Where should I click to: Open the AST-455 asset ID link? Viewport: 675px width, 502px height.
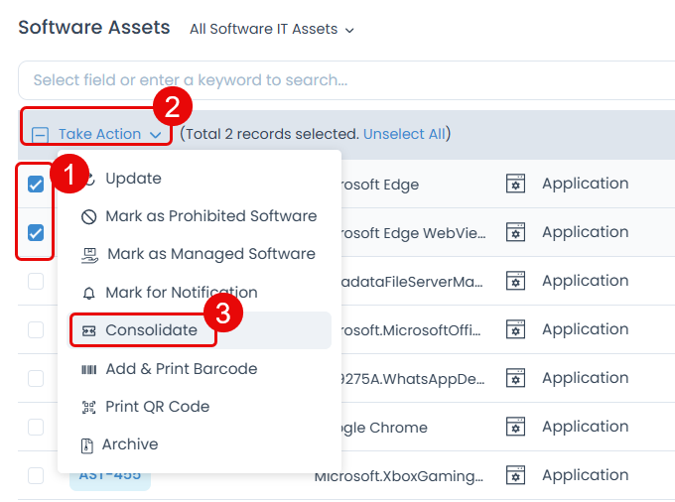pos(109,477)
